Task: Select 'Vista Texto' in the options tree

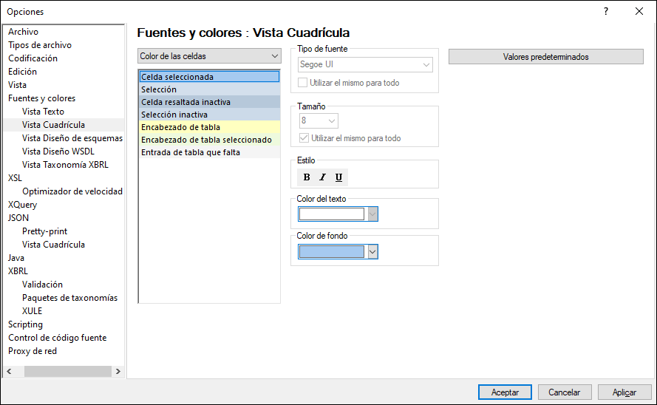Action: tap(43, 112)
